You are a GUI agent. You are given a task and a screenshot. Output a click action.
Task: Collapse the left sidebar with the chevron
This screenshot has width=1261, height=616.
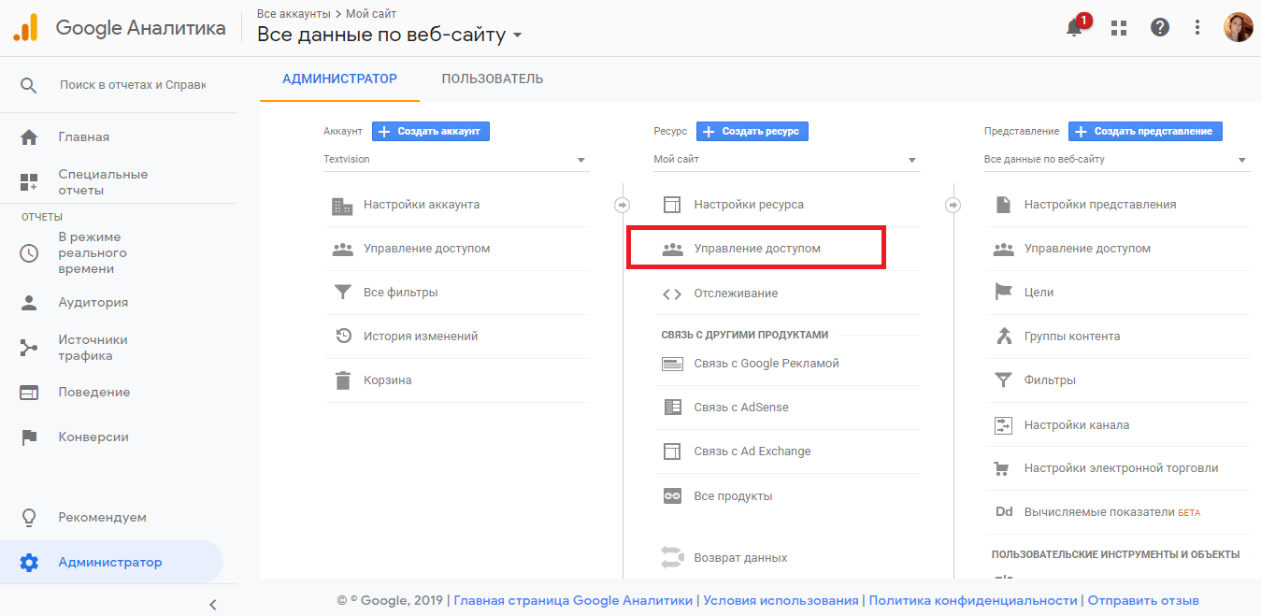point(213,604)
